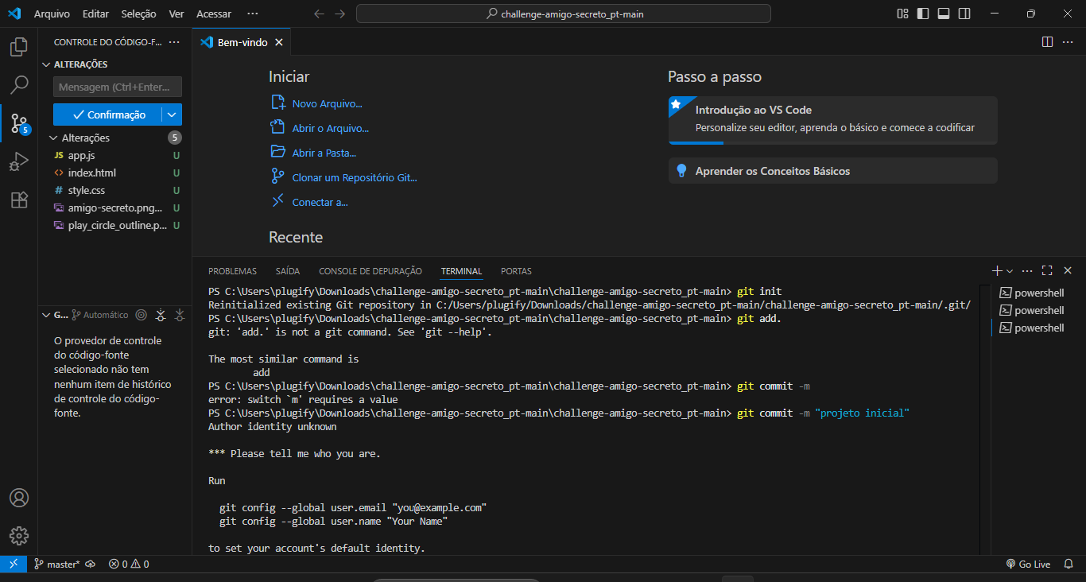The image size is (1086, 582).
Task: Click the command center search box
Action: (564, 14)
